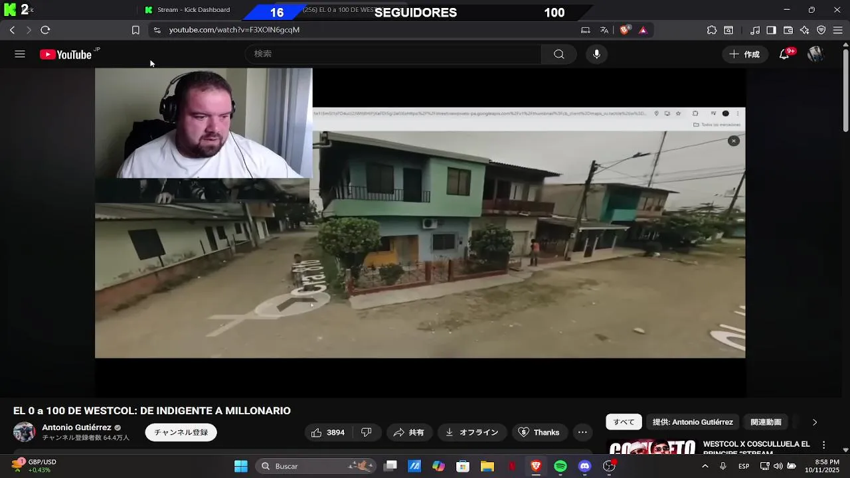Open more actions ellipsis under video
Image resolution: width=850 pixels, height=478 pixels.
click(x=582, y=432)
